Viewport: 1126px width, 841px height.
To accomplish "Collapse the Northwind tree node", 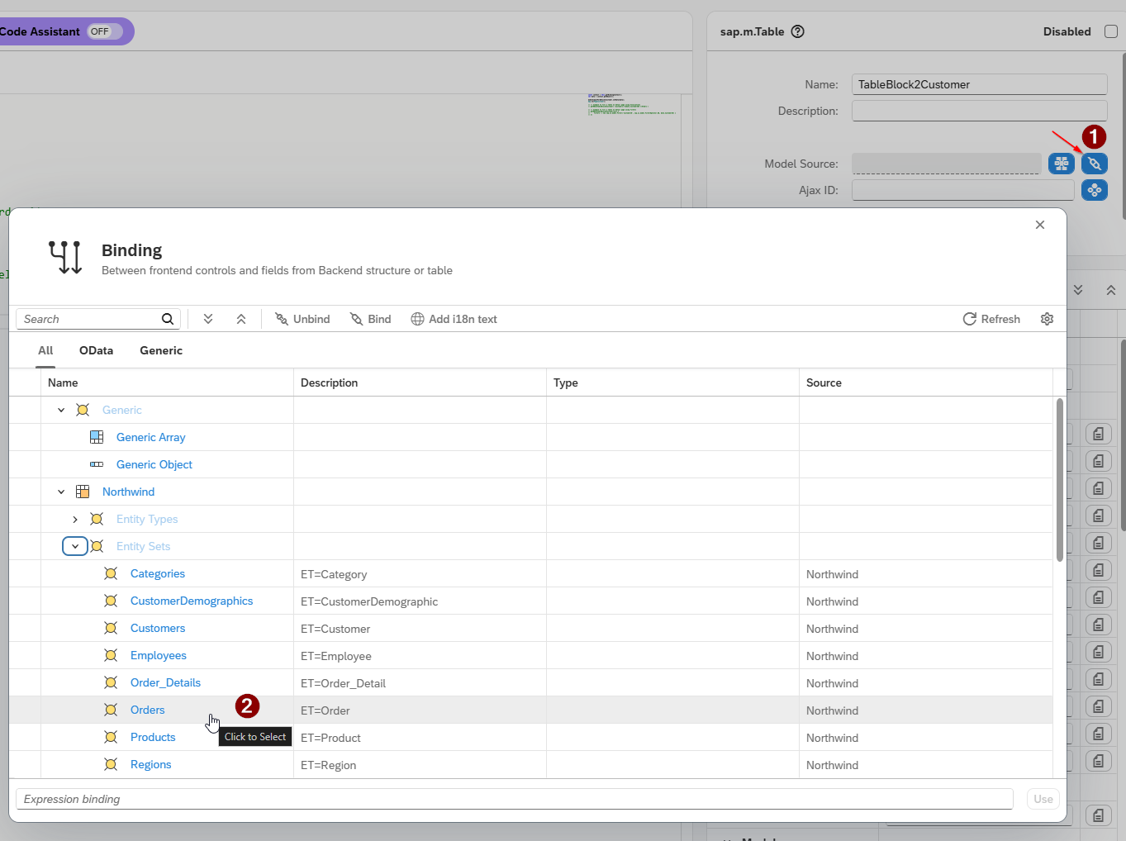I will point(61,492).
